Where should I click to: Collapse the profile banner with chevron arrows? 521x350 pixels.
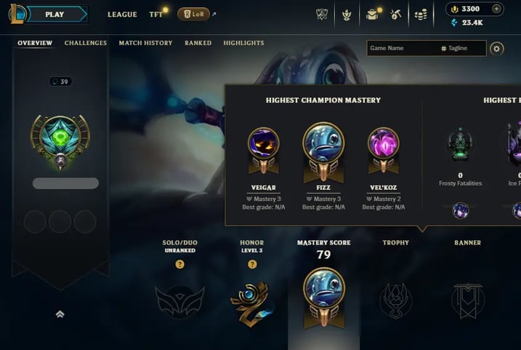click(x=60, y=314)
